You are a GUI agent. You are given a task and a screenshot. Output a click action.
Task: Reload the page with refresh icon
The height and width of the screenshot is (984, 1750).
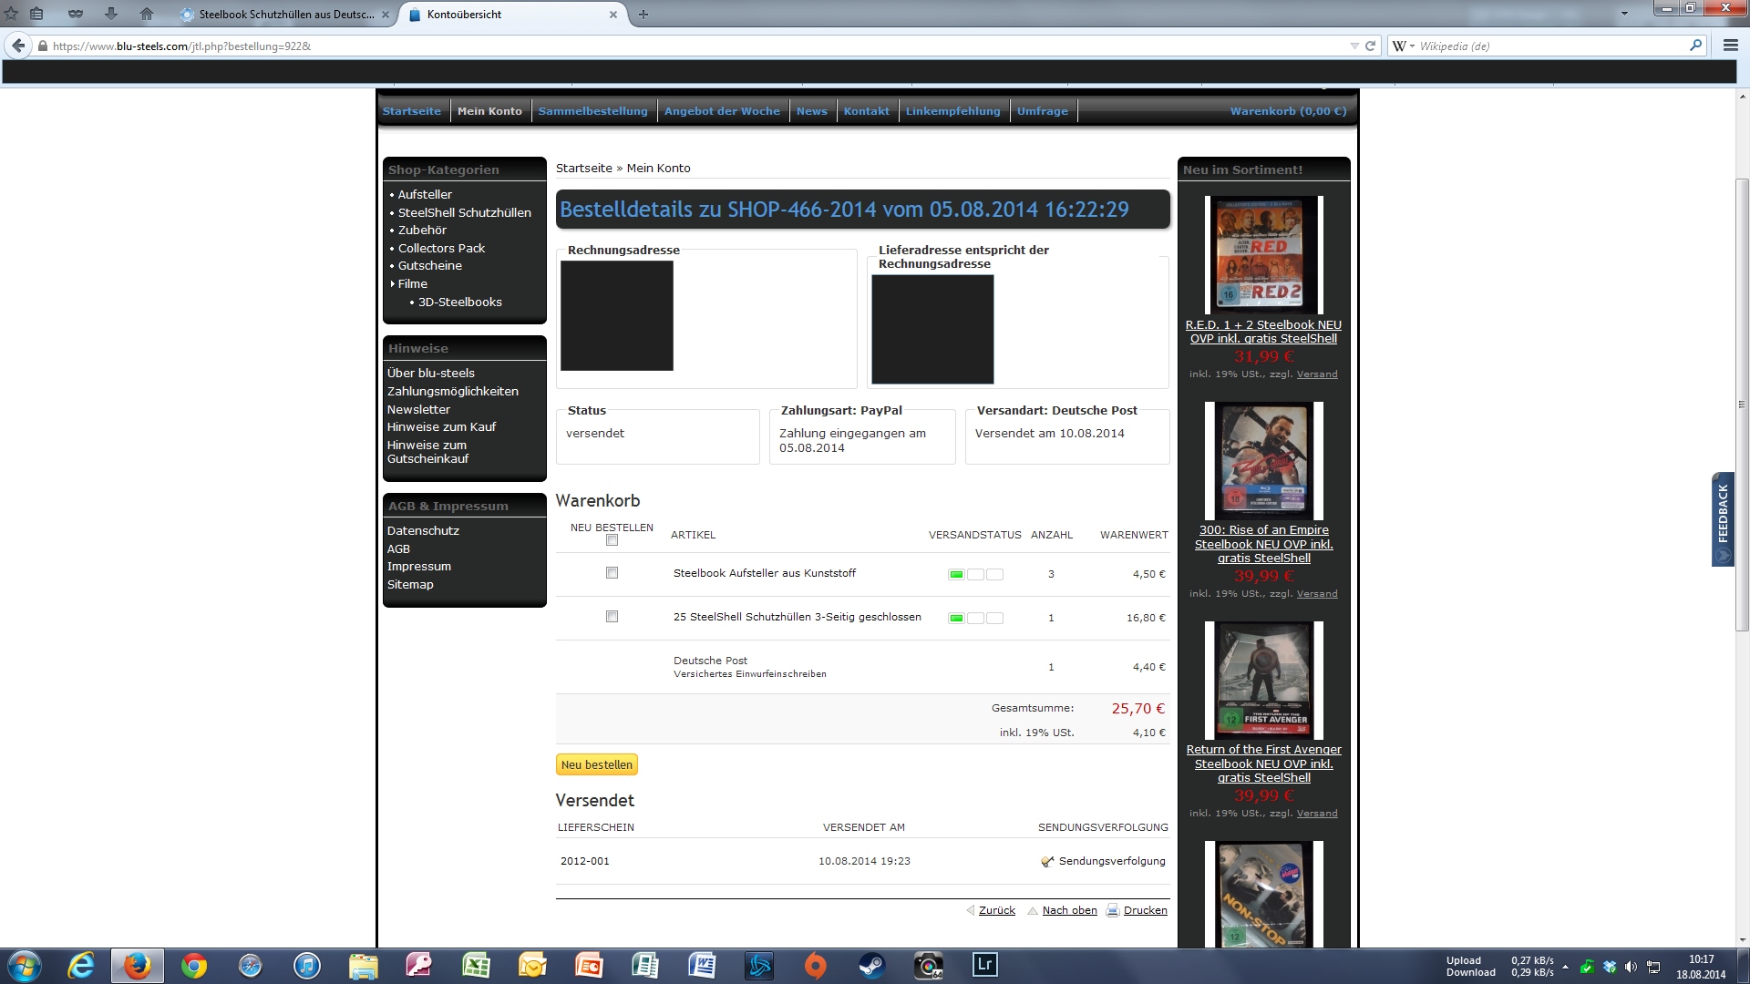(1370, 46)
